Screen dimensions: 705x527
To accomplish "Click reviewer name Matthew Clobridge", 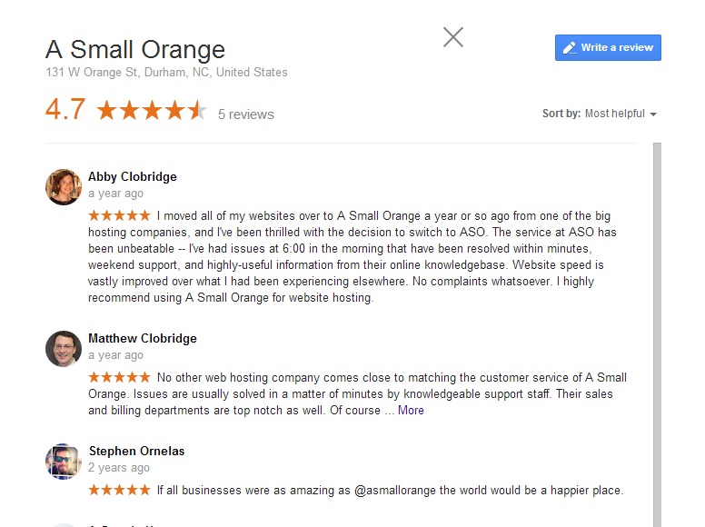I will (143, 338).
